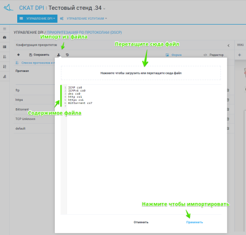
Task: Click the 'http cs1' line in editor
Action: [x=75, y=97]
